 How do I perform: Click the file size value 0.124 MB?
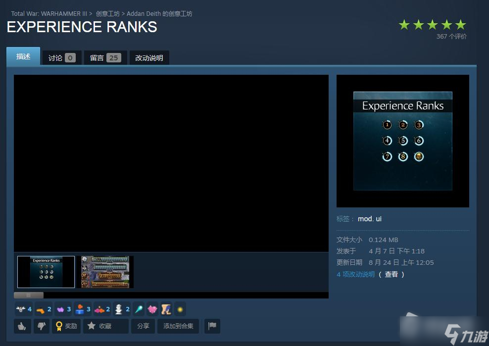click(383, 240)
